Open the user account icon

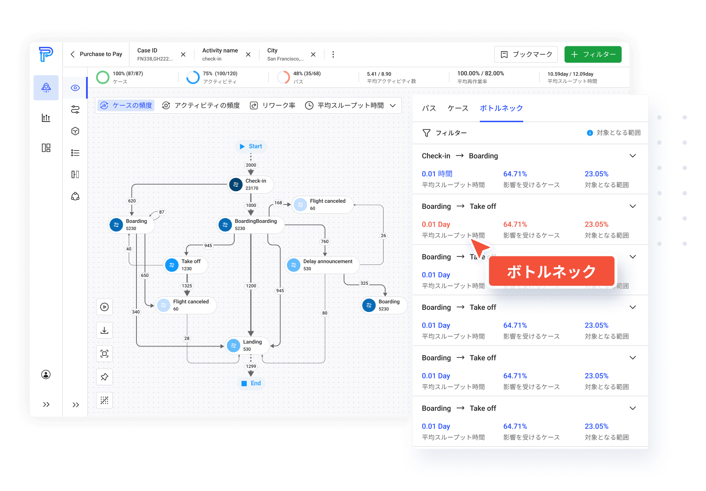(46, 375)
